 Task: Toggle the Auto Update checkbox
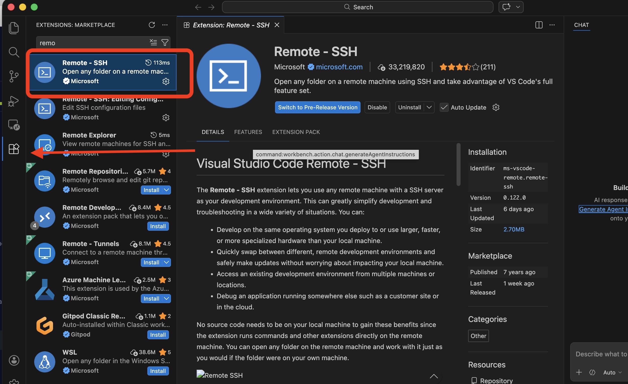coord(444,107)
